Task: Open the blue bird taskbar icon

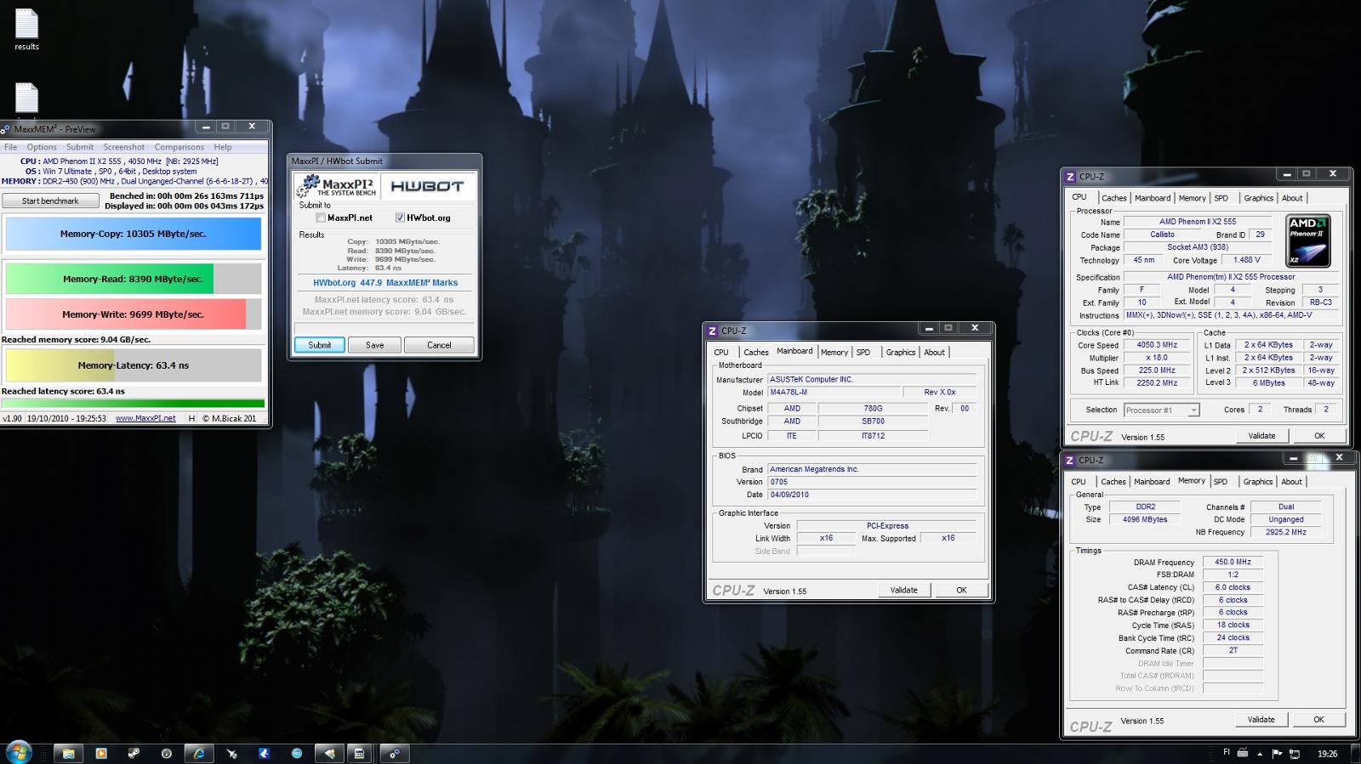Action: (264, 753)
